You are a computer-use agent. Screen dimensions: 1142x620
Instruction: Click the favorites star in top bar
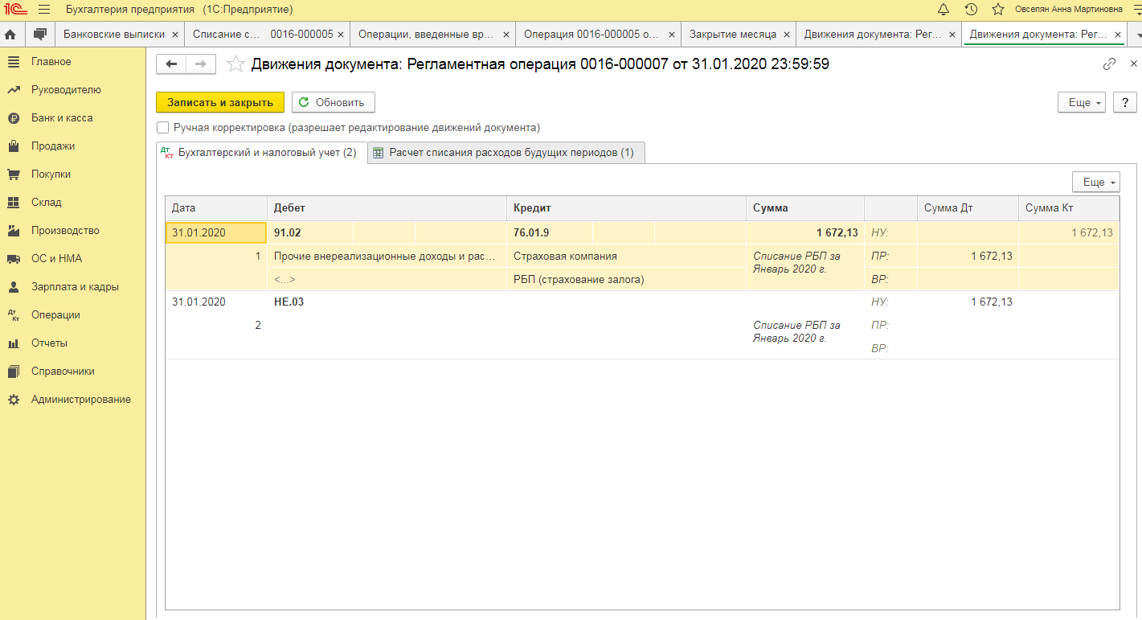998,10
